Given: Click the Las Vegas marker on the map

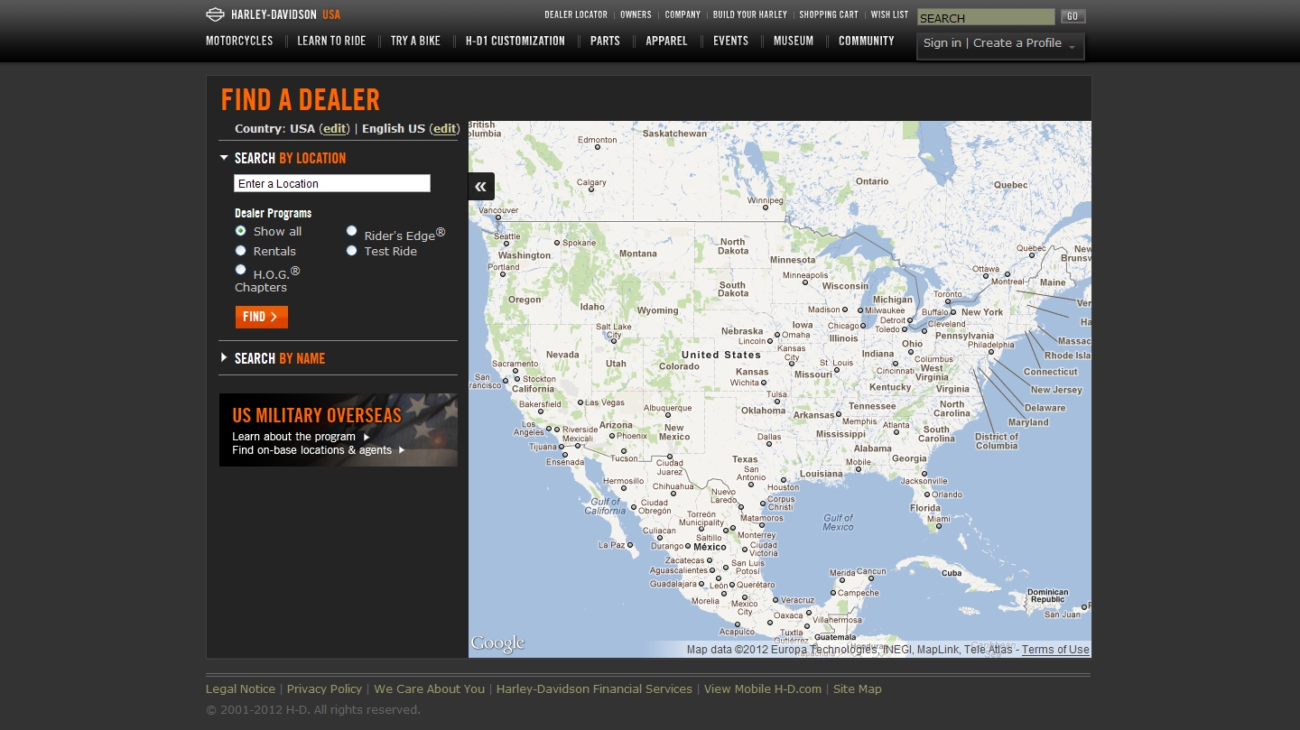Looking at the screenshot, I should click(580, 402).
